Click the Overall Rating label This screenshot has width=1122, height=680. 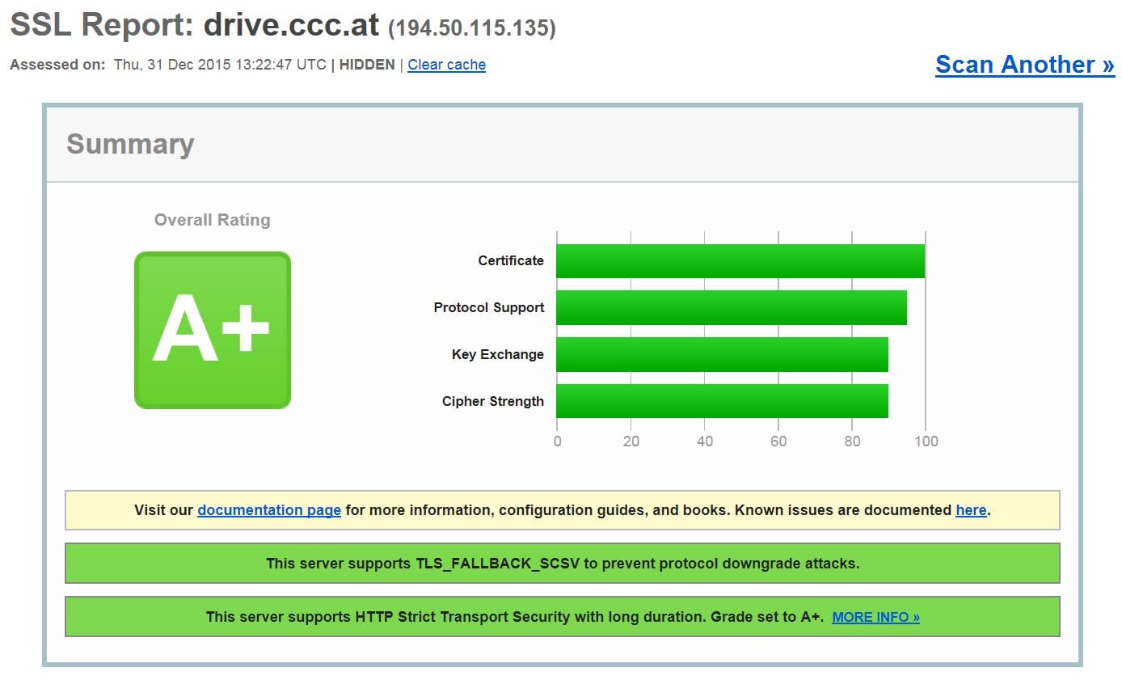pyautogui.click(x=212, y=220)
